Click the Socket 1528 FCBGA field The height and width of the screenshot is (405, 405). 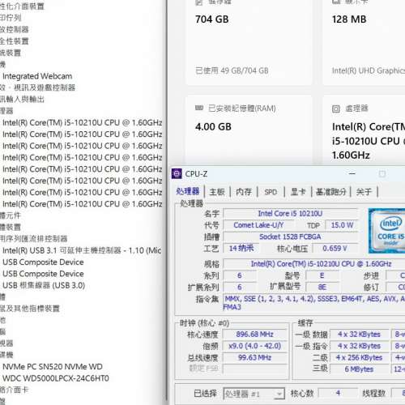coord(290,237)
